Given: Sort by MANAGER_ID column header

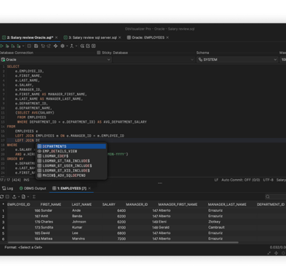Looking at the screenshot, I should 137,204.
